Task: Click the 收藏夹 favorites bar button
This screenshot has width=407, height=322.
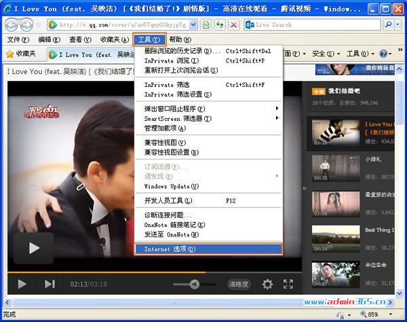Action: tap(21, 54)
